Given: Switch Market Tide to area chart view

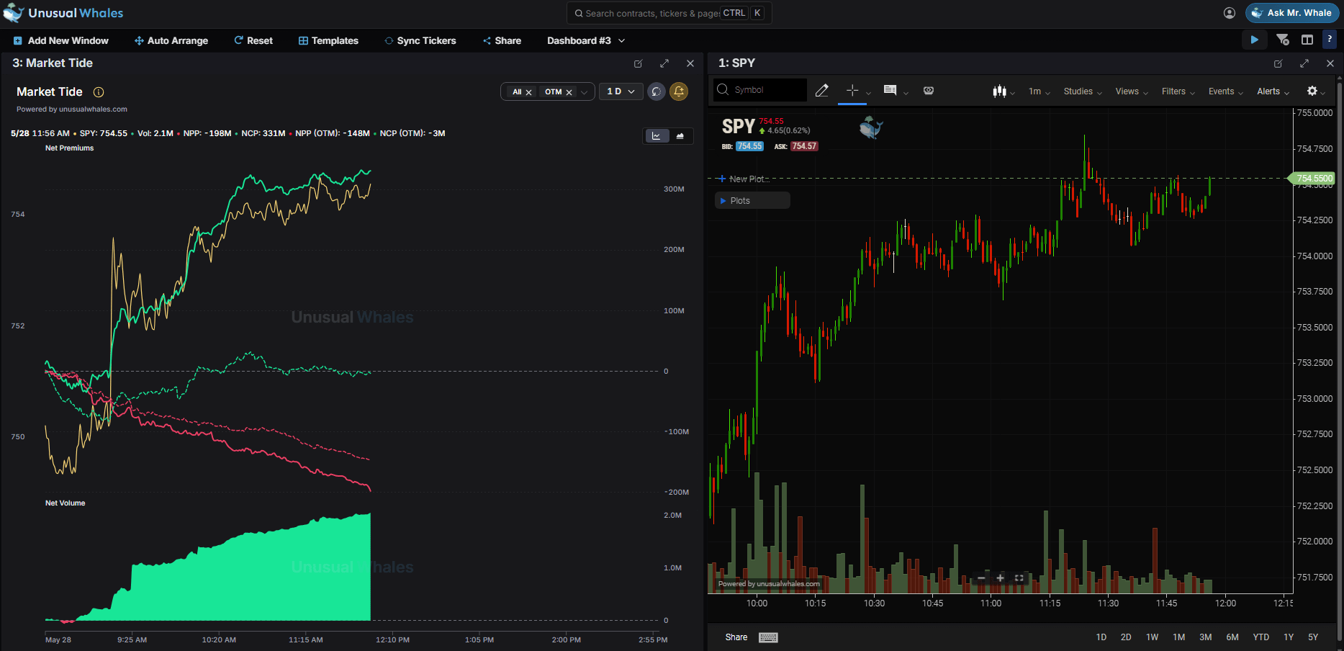Looking at the screenshot, I should click(680, 136).
